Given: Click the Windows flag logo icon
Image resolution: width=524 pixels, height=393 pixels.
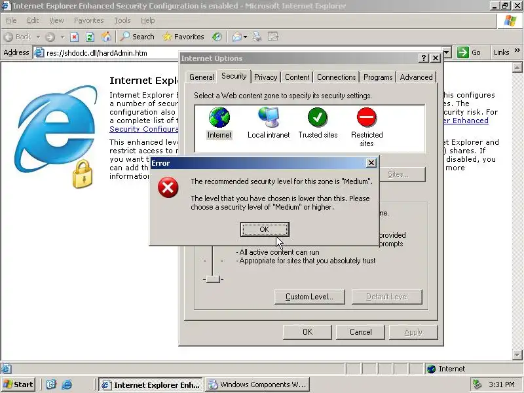Looking at the screenshot, I should point(510,21).
